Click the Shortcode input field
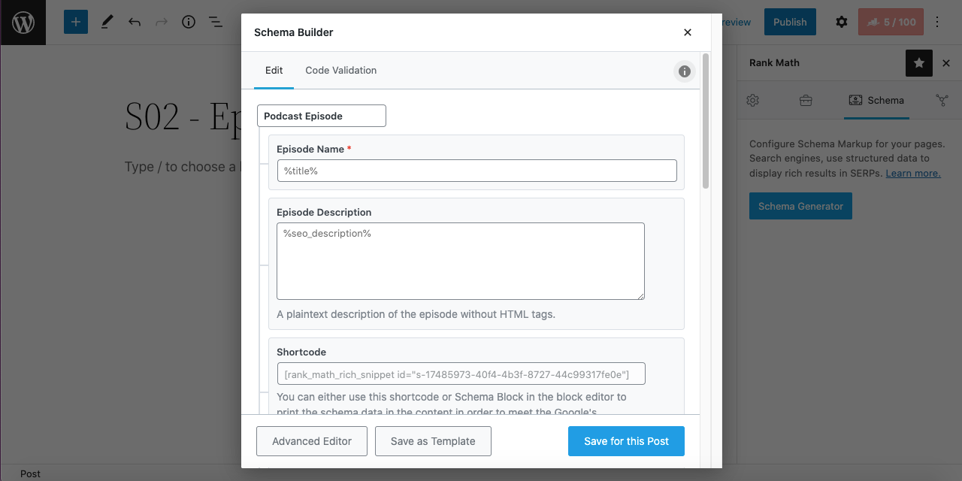 461,374
